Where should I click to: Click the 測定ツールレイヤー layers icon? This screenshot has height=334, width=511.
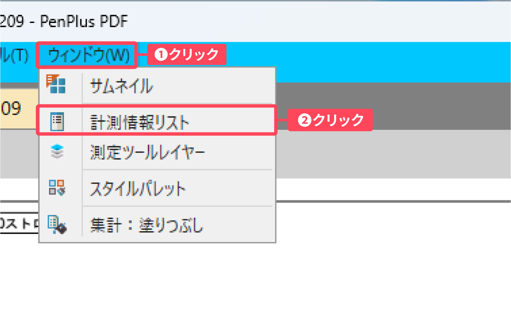[57, 153]
